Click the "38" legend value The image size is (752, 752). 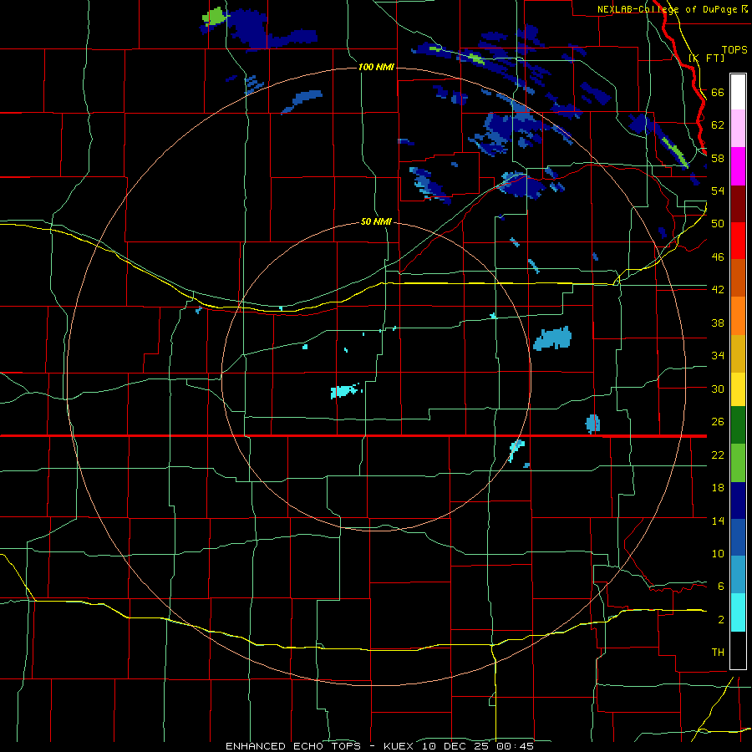click(718, 323)
